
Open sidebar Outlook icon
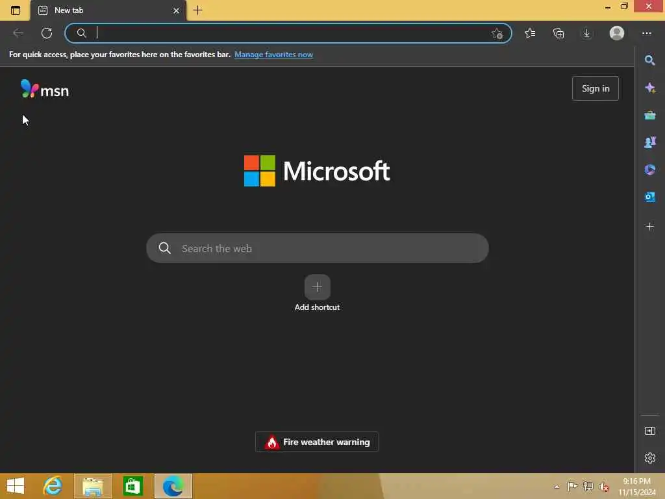[649, 197]
